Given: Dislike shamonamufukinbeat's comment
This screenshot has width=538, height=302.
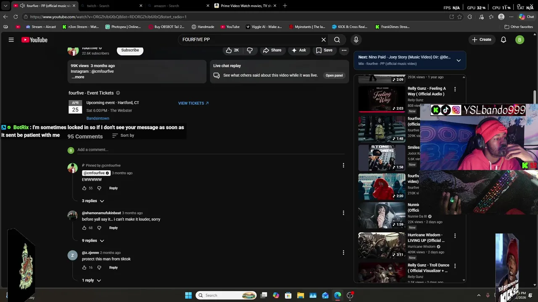Looking at the screenshot, I should click(99, 228).
